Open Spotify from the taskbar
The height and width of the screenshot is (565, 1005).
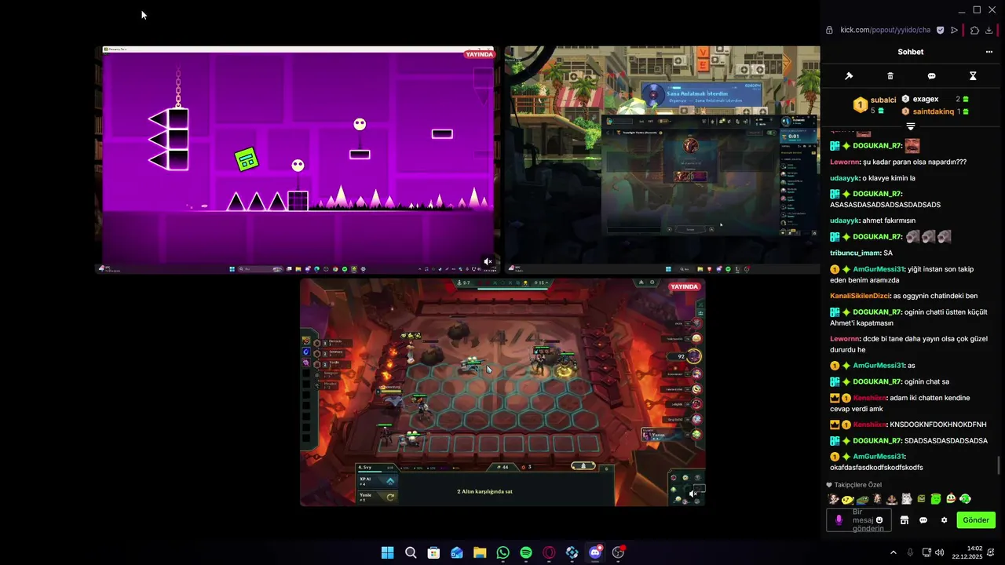[526, 552]
